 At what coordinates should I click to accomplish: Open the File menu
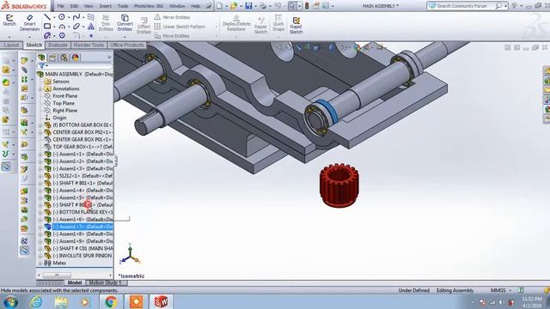tap(61, 6)
